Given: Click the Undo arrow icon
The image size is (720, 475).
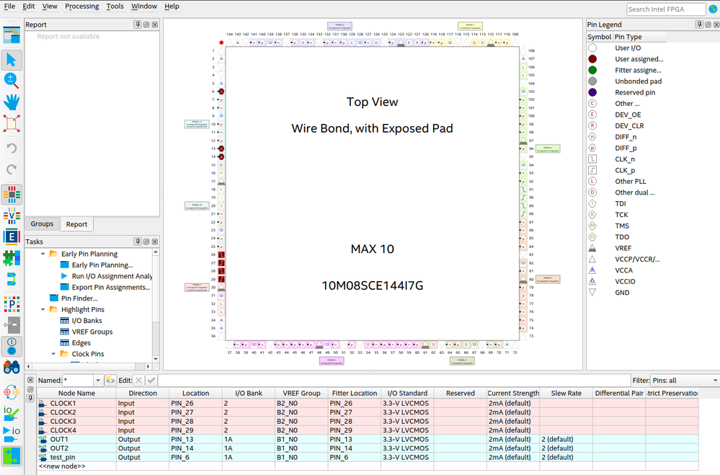Looking at the screenshot, I should pyautogui.click(x=12, y=148).
